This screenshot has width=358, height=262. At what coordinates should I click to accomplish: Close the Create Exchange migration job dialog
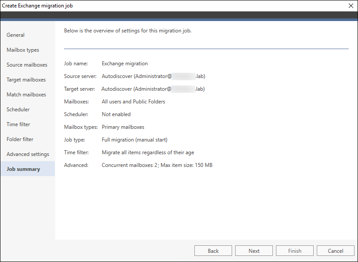[351, 6]
